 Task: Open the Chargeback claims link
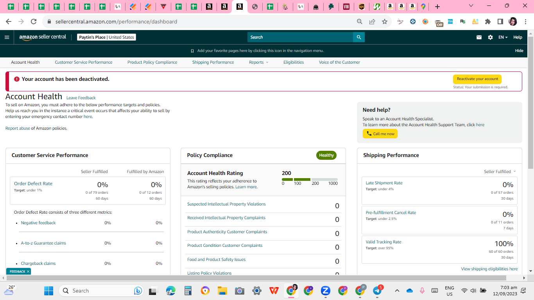tap(38, 263)
